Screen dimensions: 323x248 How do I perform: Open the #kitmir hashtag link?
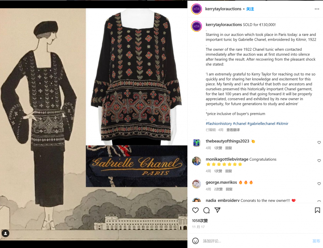click(282, 124)
